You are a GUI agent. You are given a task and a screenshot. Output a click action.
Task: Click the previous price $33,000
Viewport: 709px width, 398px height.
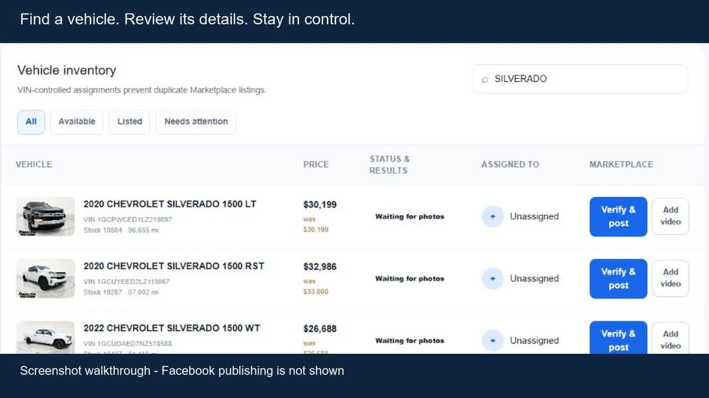tap(316, 292)
